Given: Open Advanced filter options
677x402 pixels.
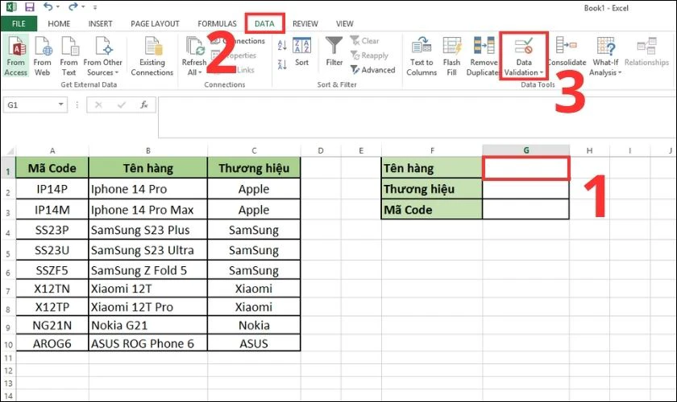Looking at the screenshot, I should pyautogui.click(x=373, y=70).
